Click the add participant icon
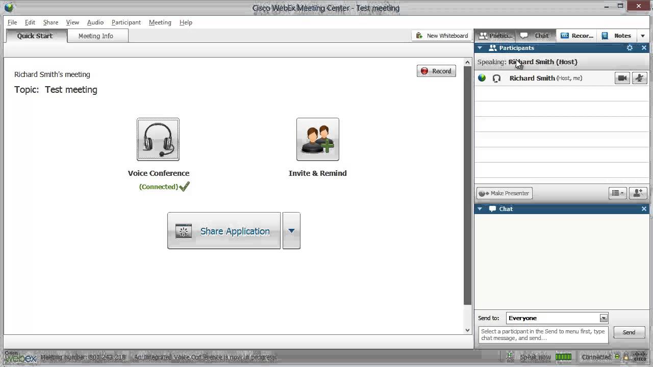Viewport: 653px width, 367px height. 638,193
